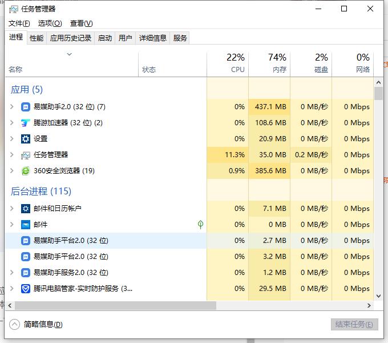The height and width of the screenshot is (343, 388).
Task: Expand the 腾游加速器 process group
Action: 11,123
